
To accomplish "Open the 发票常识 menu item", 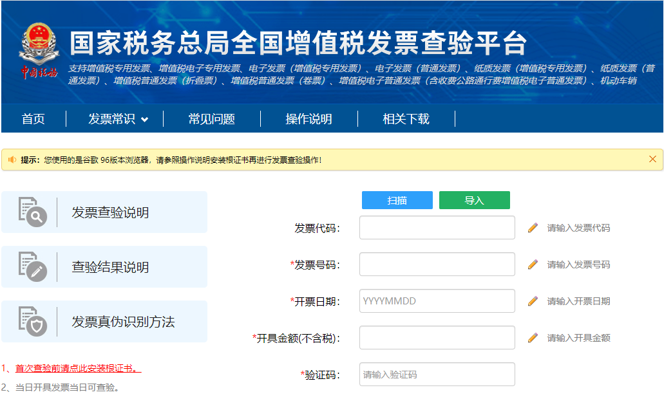I will pos(112,119).
